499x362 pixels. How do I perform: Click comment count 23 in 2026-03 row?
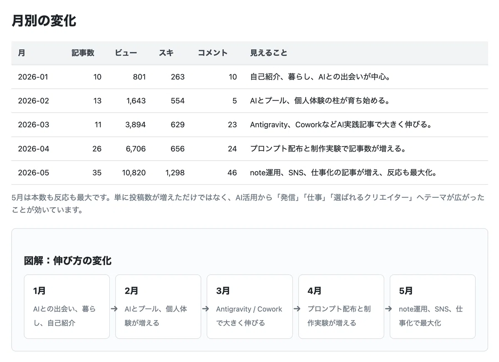tap(232, 125)
